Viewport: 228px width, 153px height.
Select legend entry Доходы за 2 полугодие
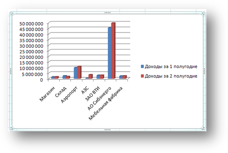point(169,76)
